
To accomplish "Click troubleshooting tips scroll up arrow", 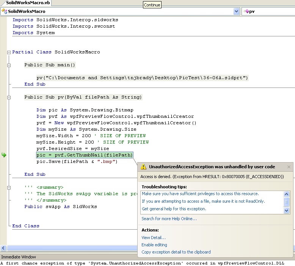I will point(287,194).
